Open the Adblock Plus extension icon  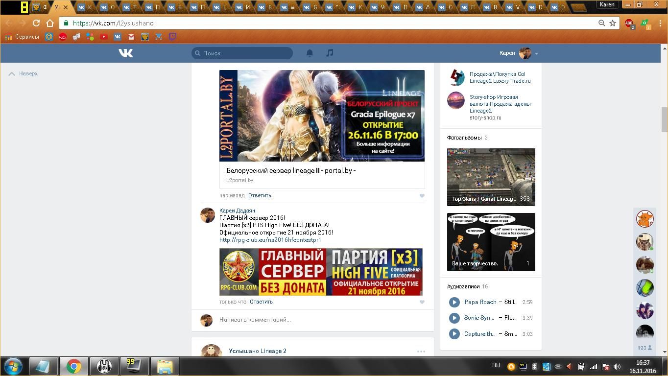coord(629,23)
